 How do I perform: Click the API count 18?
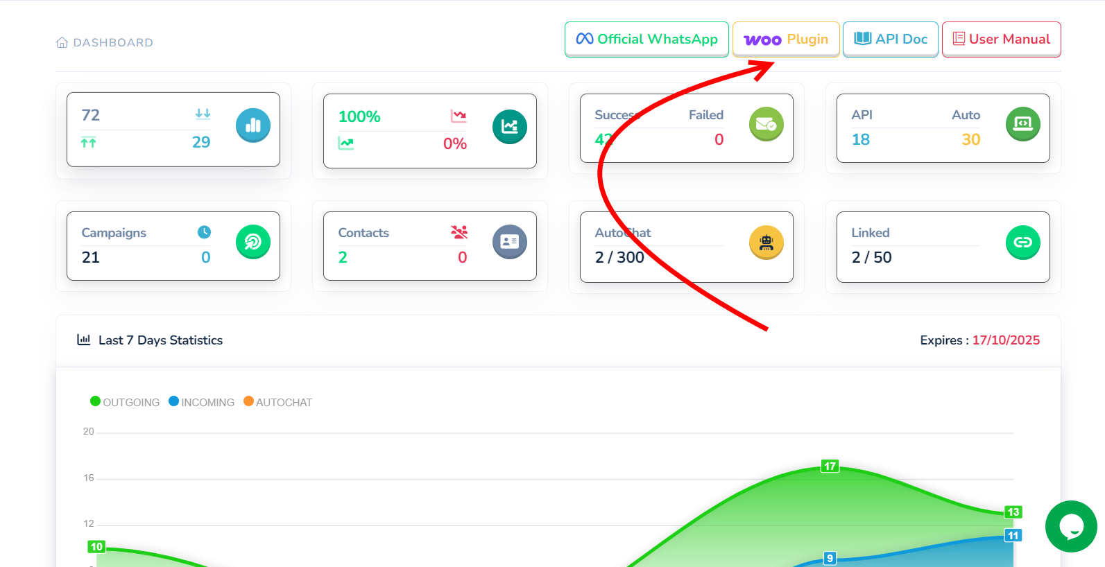pyautogui.click(x=861, y=139)
